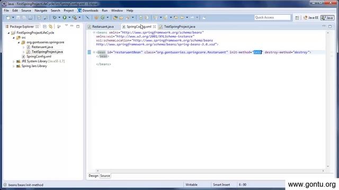
Task: Open the Source menu
Action: (26, 11)
